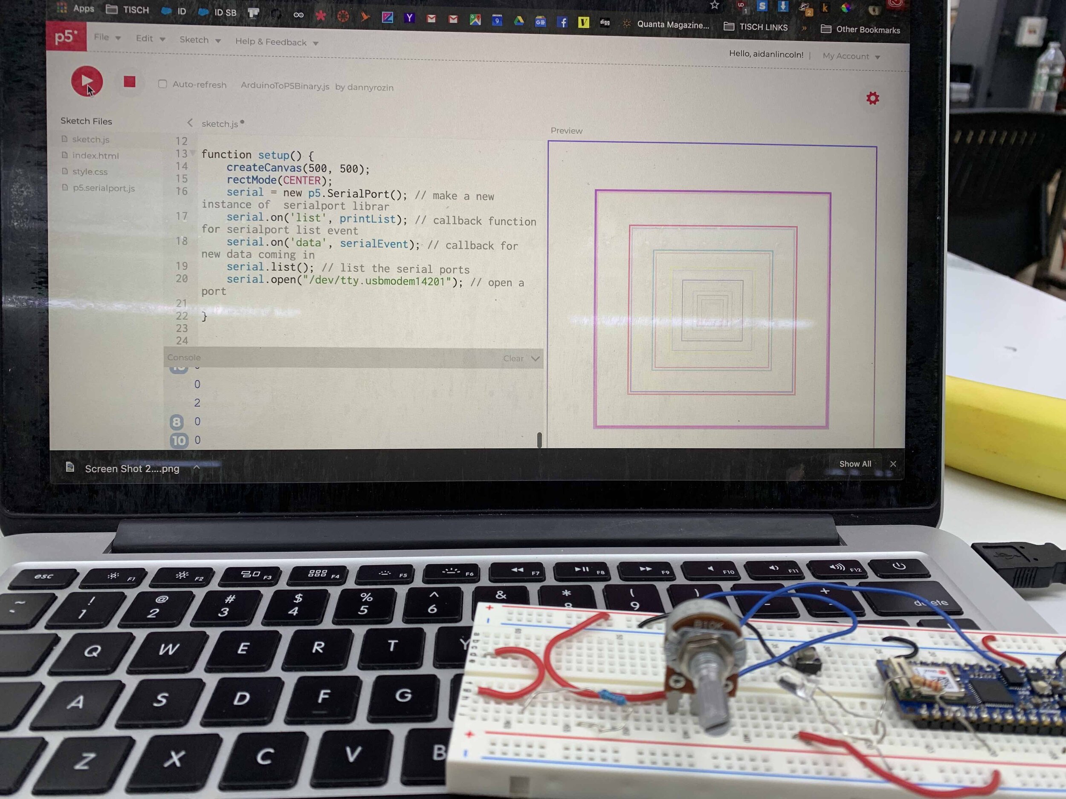Screen dimensions: 1066x799
Task: Click the console badge showing 10
Action: tap(179, 440)
